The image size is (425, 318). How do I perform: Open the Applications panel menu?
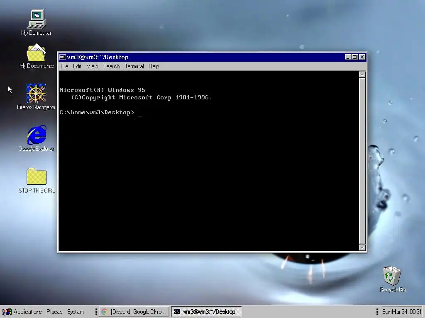[x=27, y=312]
